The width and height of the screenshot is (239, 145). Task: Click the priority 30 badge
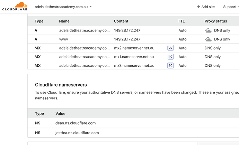(170, 65)
